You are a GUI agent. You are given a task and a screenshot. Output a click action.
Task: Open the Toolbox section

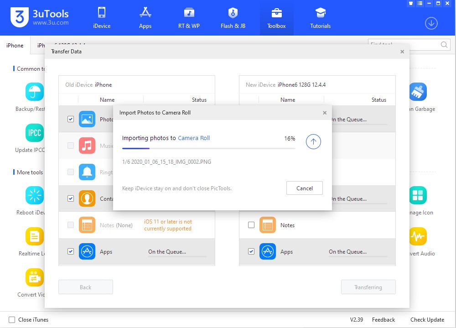276,18
